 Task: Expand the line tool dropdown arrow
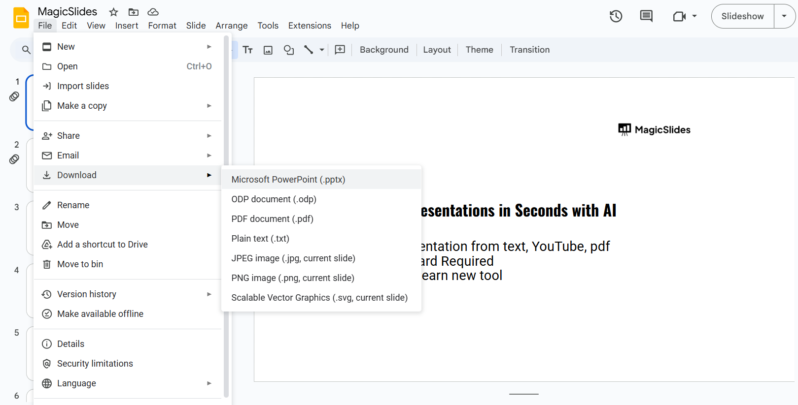click(322, 50)
